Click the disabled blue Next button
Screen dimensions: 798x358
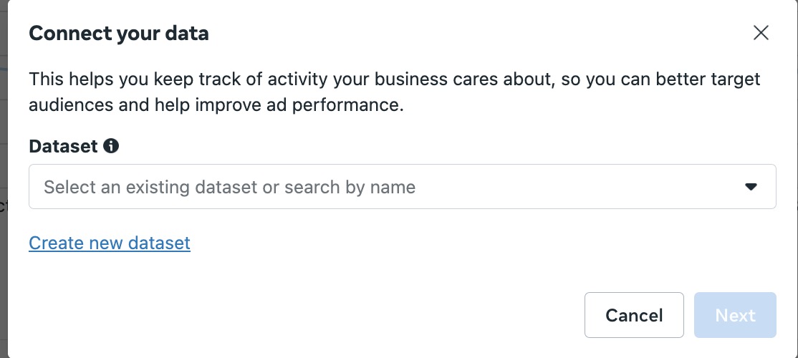735,315
